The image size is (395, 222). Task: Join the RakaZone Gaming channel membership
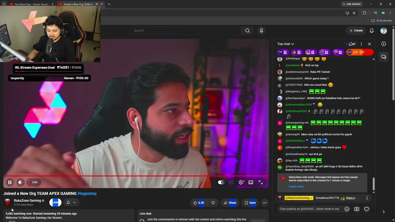click(55, 202)
